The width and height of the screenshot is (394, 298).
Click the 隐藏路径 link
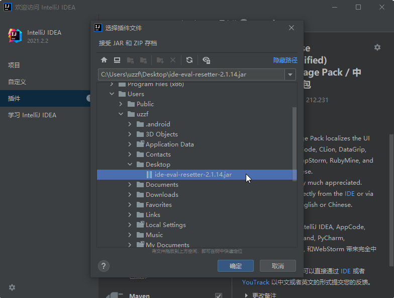[x=285, y=60]
